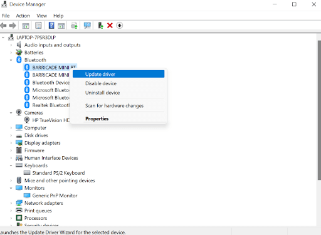Click the blue Help question mark icon

[x=51, y=26]
